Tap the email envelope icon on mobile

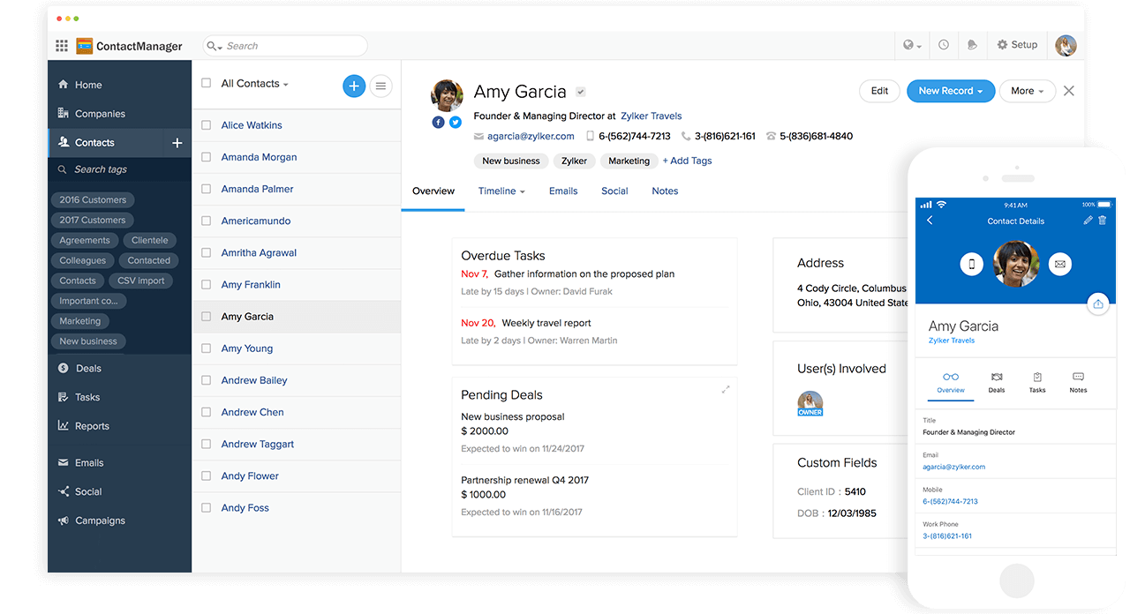point(1060,264)
